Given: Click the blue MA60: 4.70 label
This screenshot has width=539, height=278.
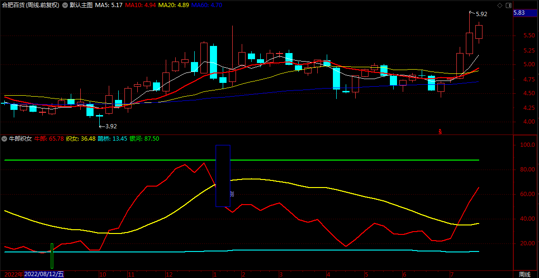Looking at the screenshot, I should [207, 5].
